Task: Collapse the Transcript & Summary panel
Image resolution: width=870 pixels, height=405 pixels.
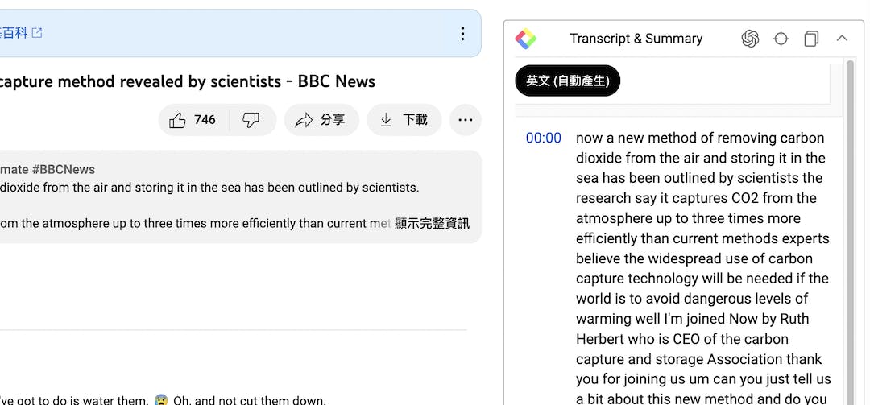Action: (842, 39)
